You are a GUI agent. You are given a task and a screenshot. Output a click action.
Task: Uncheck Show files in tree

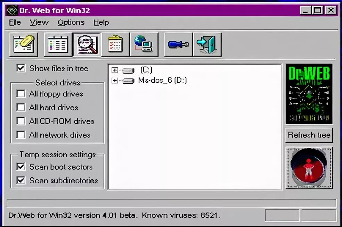(21, 68)
